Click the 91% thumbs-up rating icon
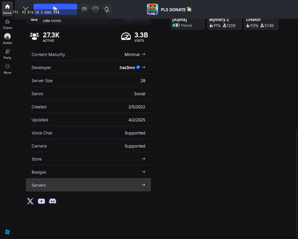 [211, 26]
